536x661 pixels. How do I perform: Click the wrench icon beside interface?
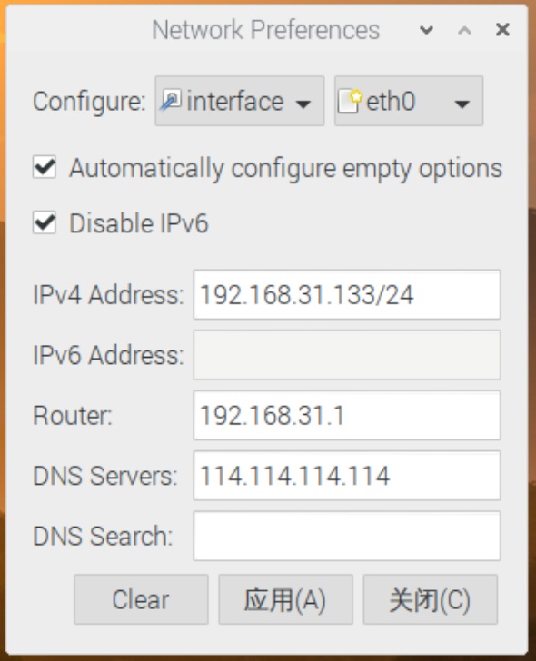(171, 100)
